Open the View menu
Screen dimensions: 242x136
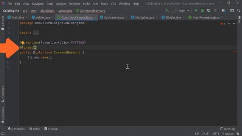26,4
